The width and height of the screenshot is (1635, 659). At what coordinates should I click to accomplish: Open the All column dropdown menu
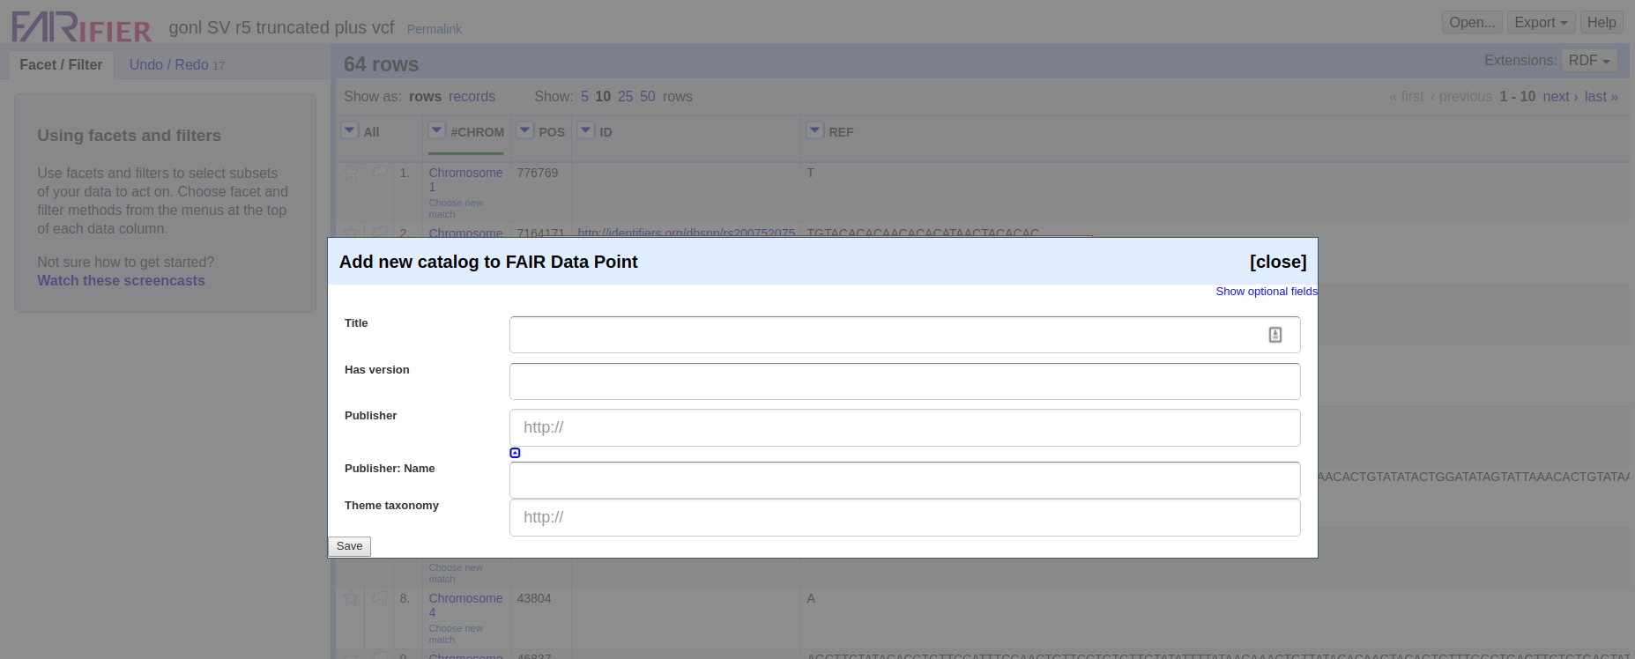[350, 130]
